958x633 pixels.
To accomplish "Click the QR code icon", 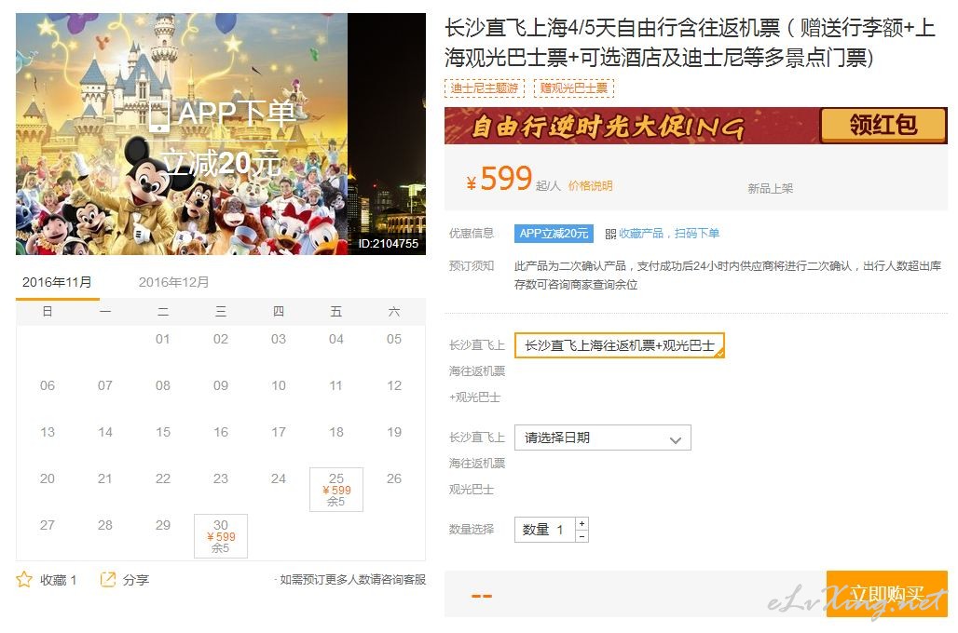I will click(x=610, y=234).
